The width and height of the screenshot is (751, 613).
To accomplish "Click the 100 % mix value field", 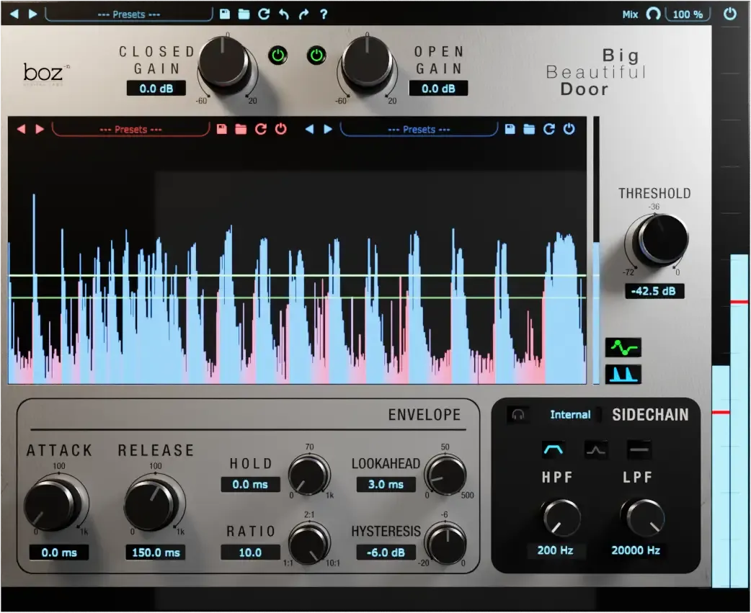I will [x=688, y=14].
